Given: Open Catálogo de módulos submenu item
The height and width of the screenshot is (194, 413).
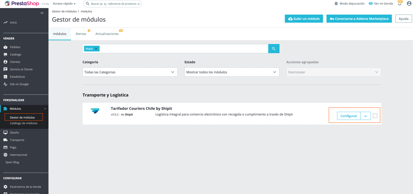Looking at the screenshot, I should [24, 123].
